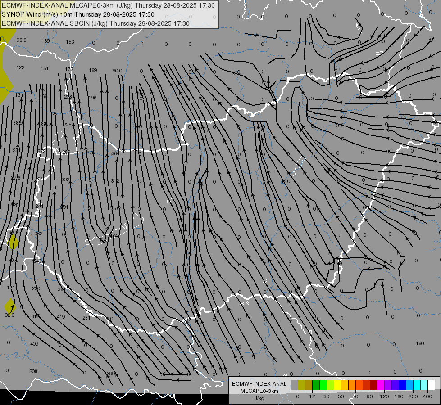
Task: Click the legend tick label 250
Action: [x=413, y=396]
